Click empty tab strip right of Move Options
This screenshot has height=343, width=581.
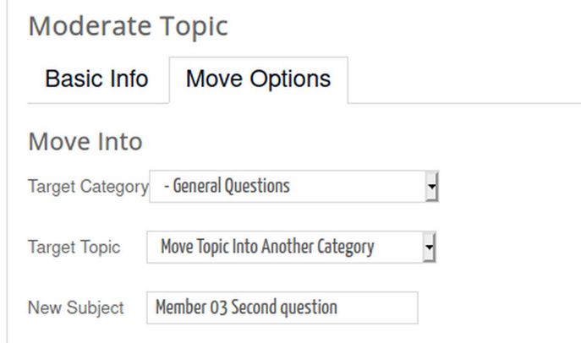point(463,80)
